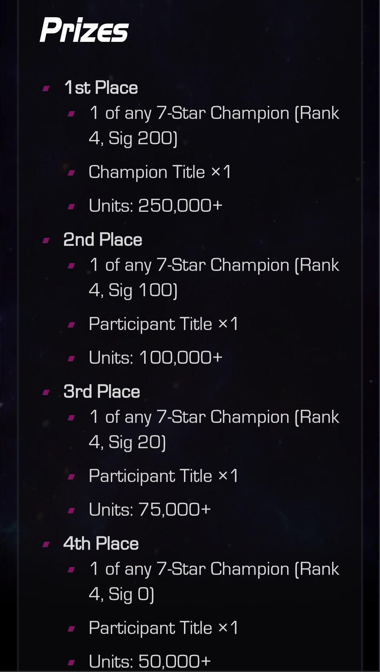The image size is (380, 672).
Task: Tap the Rank 4, Sig 20 champion line
Action: [214, 430]
